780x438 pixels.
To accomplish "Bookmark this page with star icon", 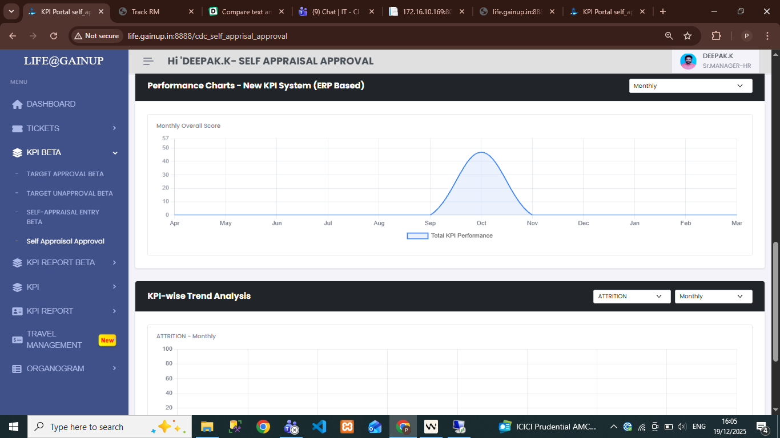I will click(x=687, y=36).
